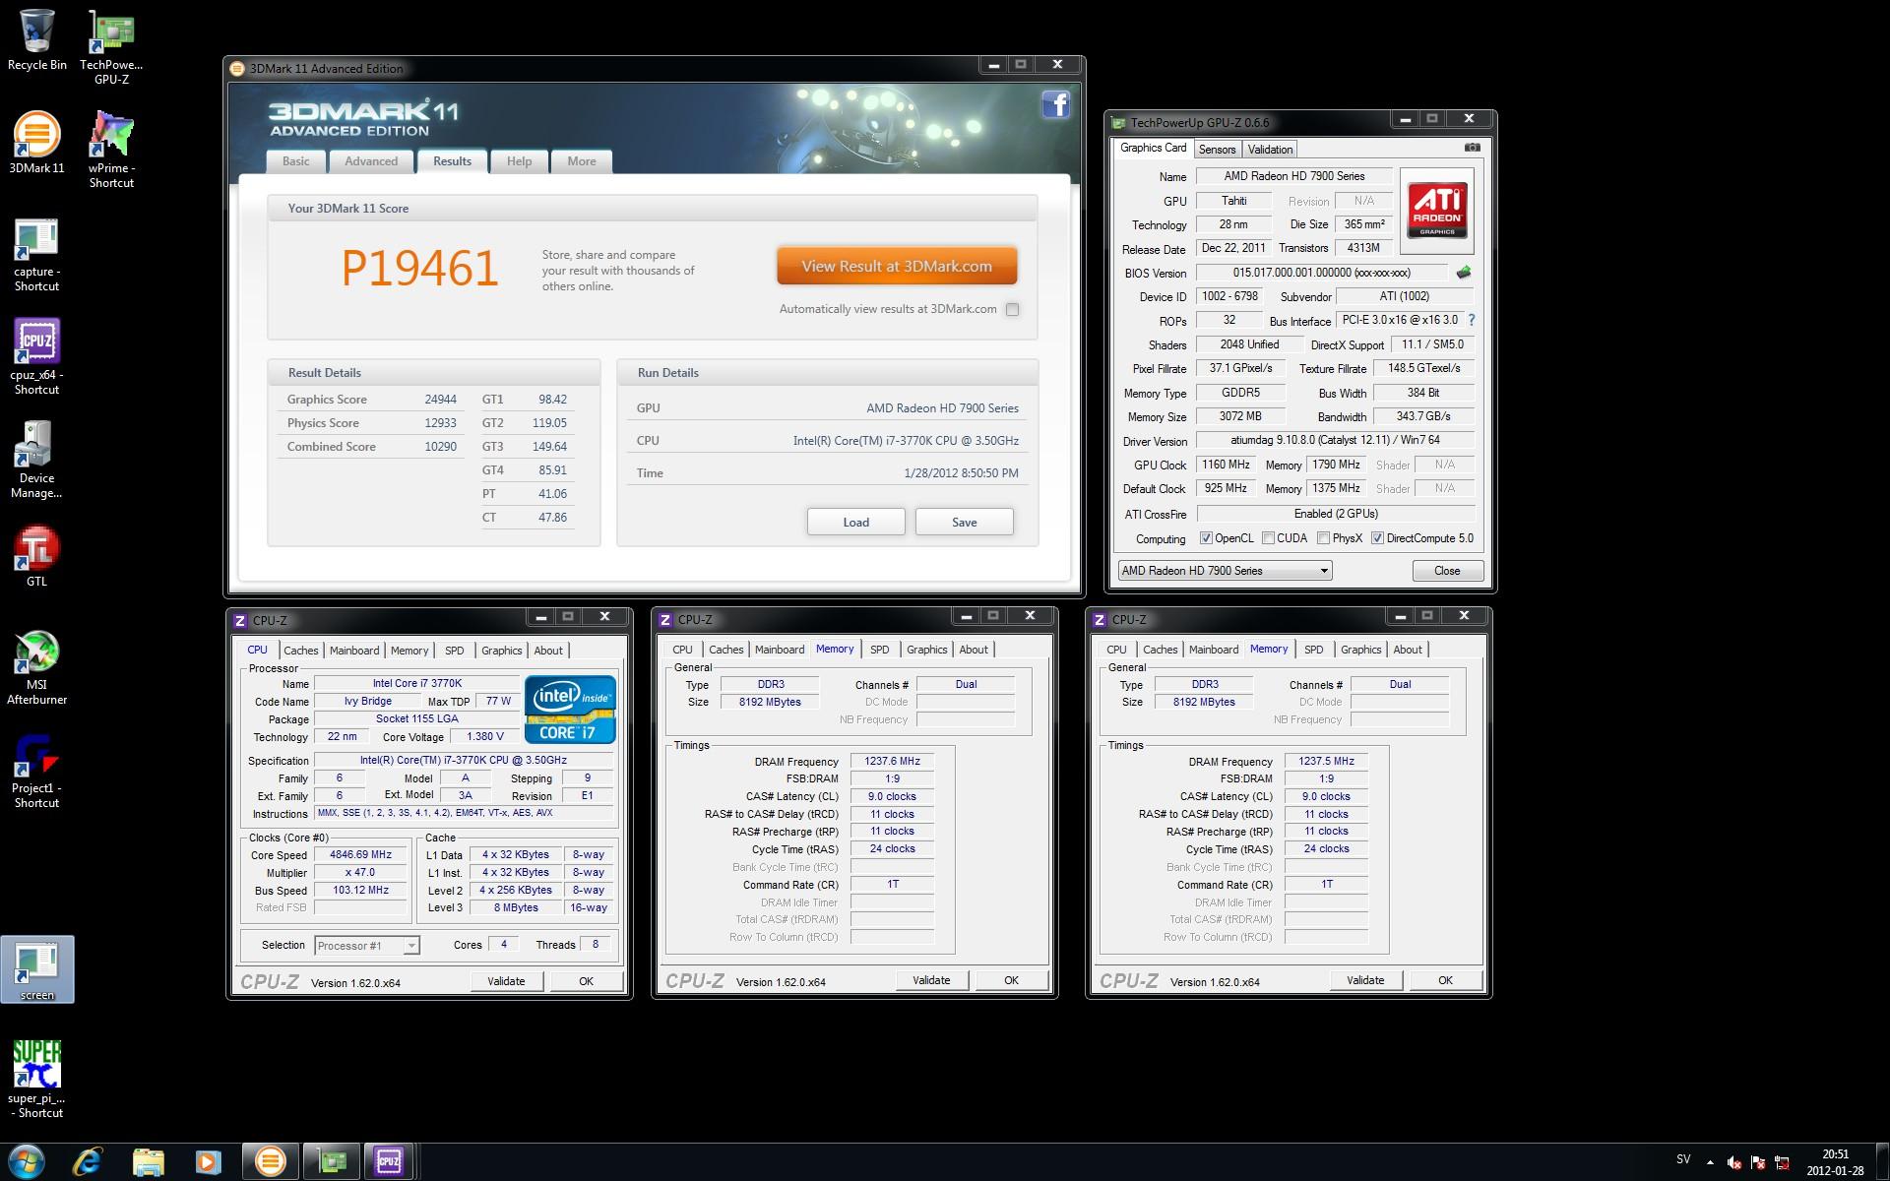The image size is (1890, 1181).
Task: Open Windows Explorer folder in taskbar
Action: (148, 1162)
